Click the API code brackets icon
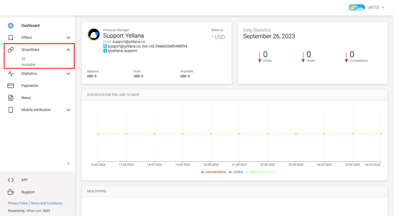The image size is (394, 216). coord(10,180)
